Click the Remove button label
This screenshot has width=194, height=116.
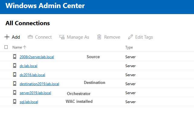112,37
